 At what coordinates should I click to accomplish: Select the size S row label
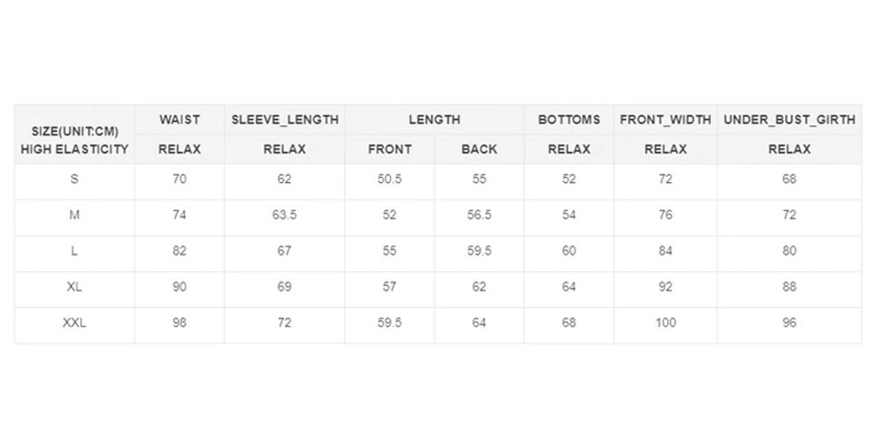pos(74,180)
